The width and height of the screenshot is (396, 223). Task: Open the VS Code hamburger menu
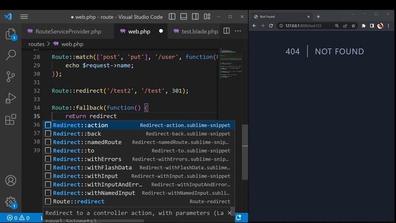point(24,17)
